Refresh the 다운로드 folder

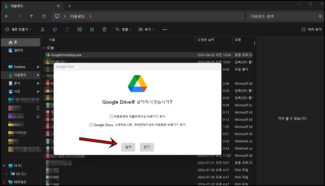pyautogui.click(x=44, y=16)
